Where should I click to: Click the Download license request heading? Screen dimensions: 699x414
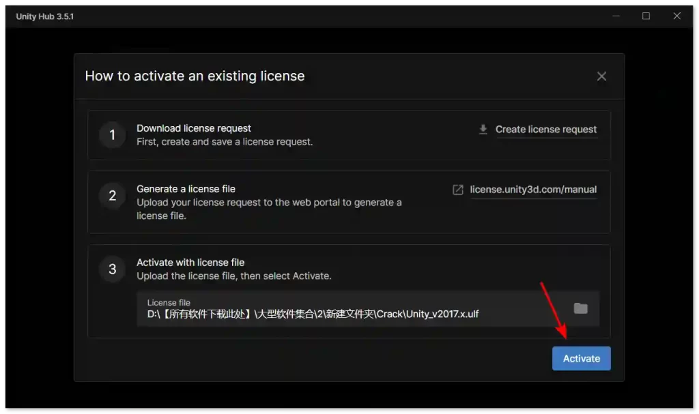click(x=194, y=128)
